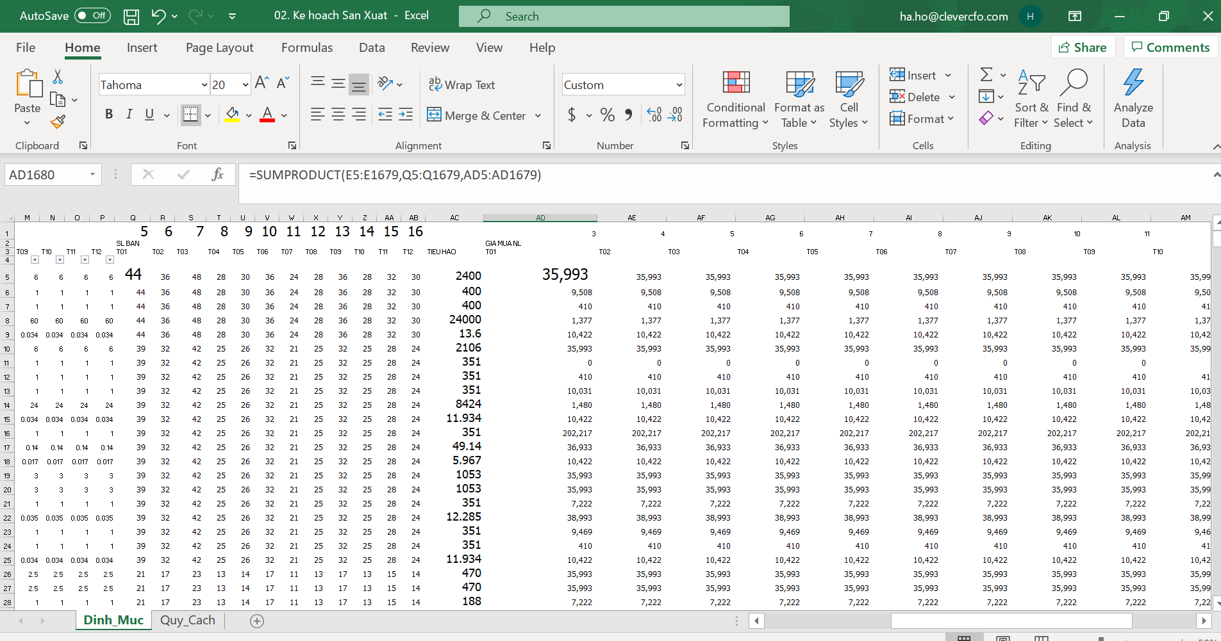Switch to the Quy_Cach sheet tab
Image resolution: width=1221 pixels, height=641 pixels.
pyautogui.click(x=188, y=620)
